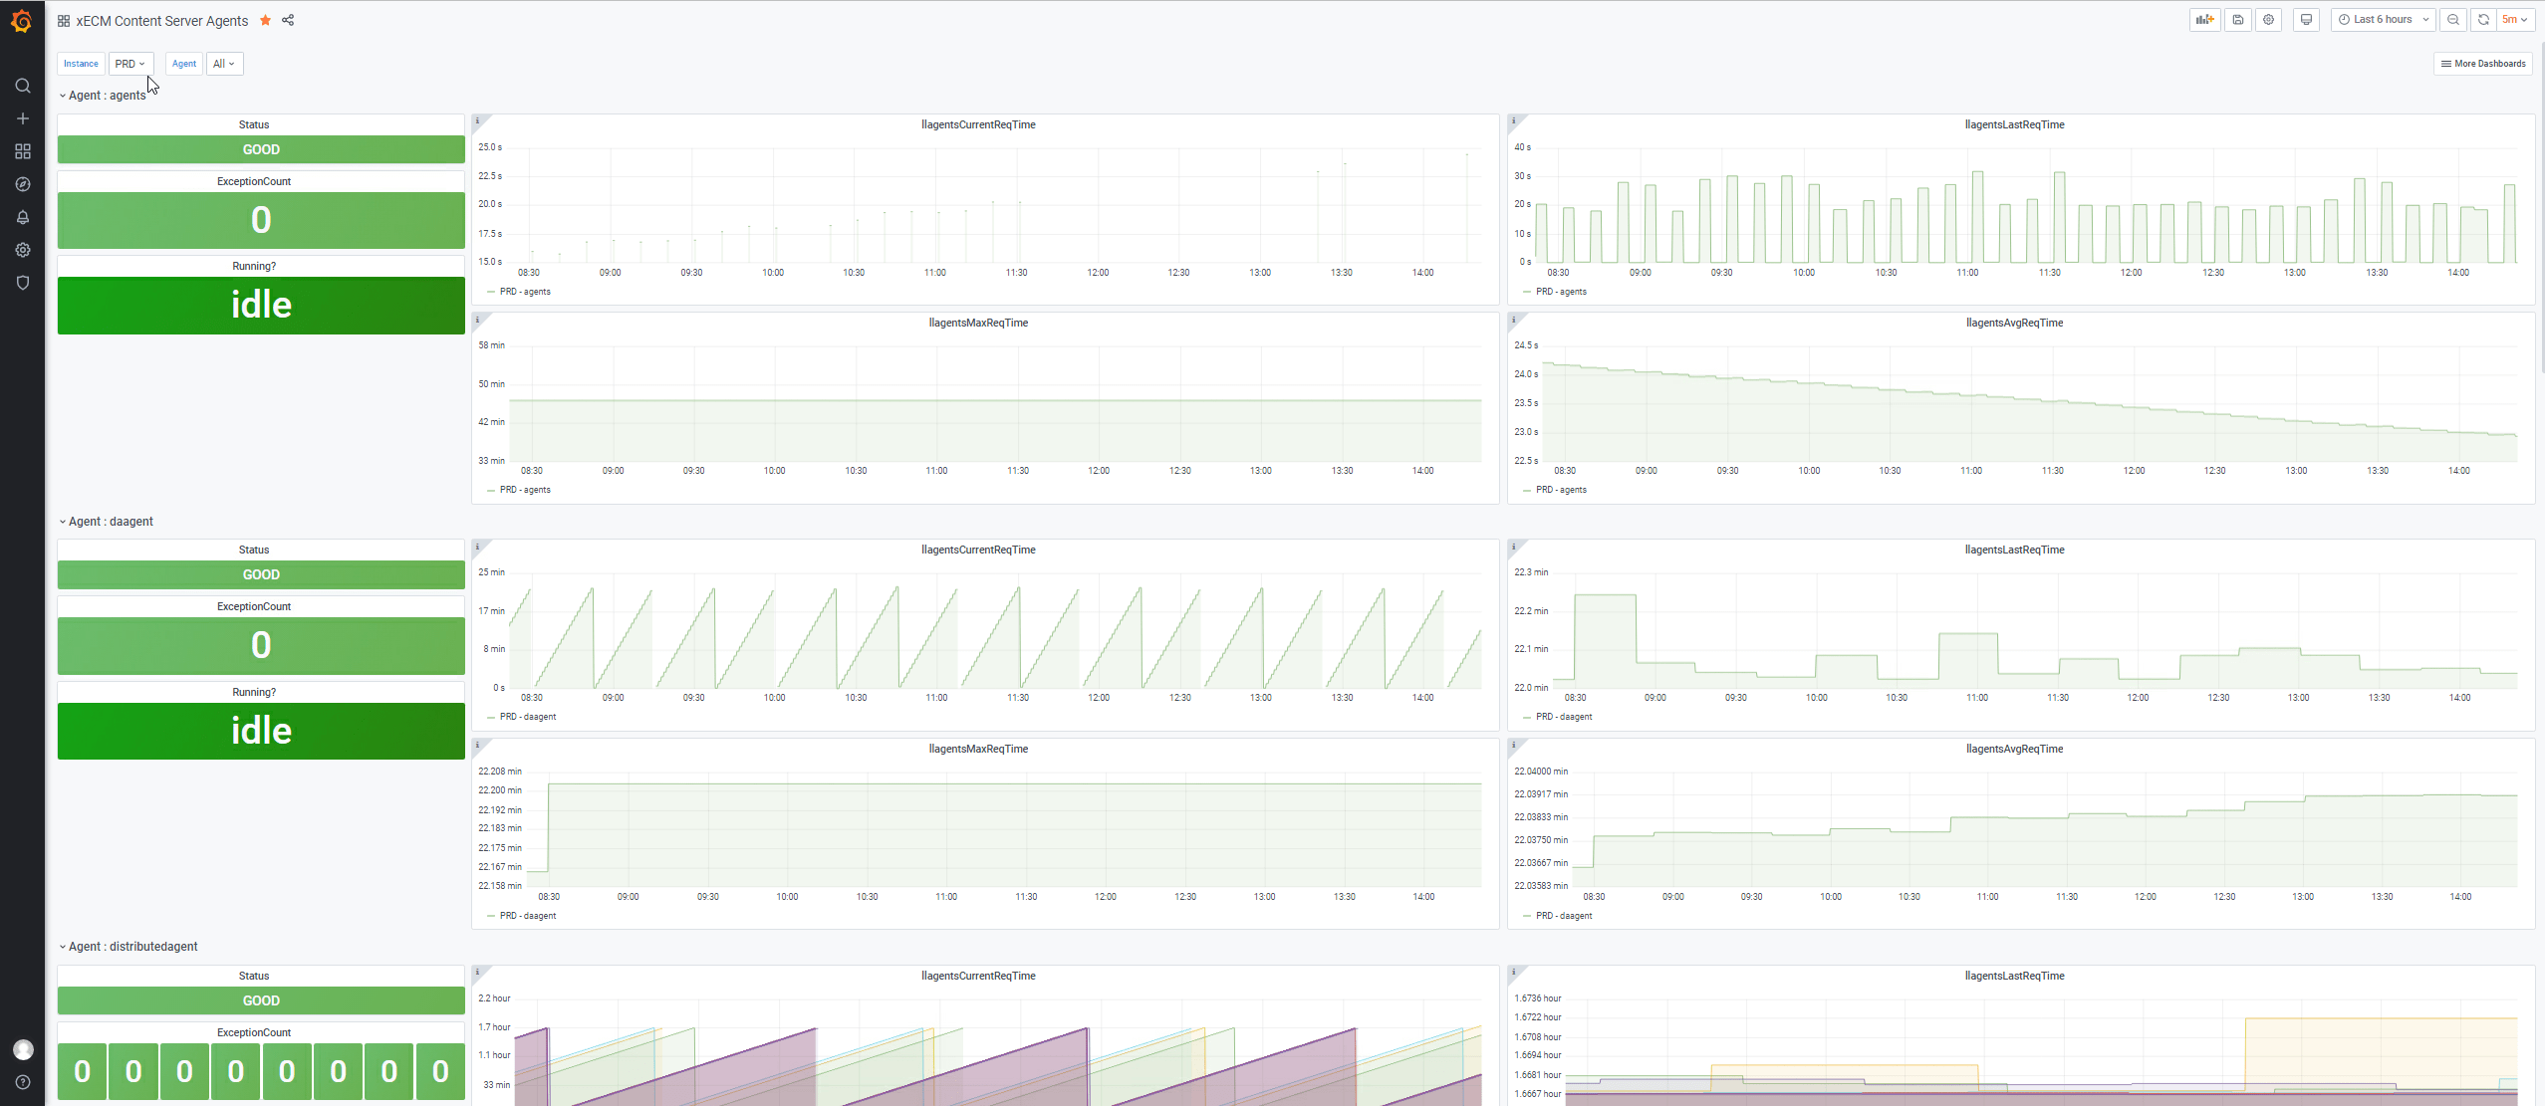Open the Agent All dropdown

pyautogui.click(x=224, y=64)
